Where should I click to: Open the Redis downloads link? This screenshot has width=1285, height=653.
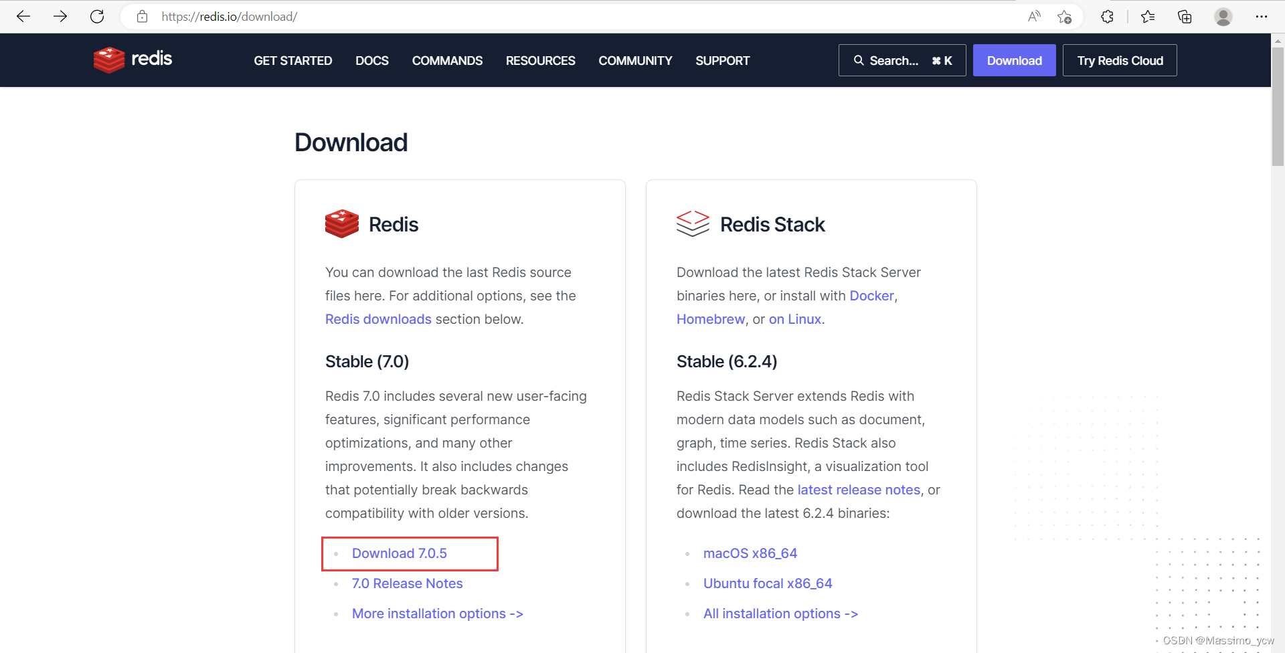(378, 319)
